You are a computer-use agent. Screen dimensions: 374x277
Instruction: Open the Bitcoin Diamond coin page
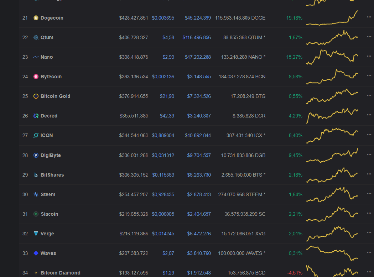tap(60, 273)
